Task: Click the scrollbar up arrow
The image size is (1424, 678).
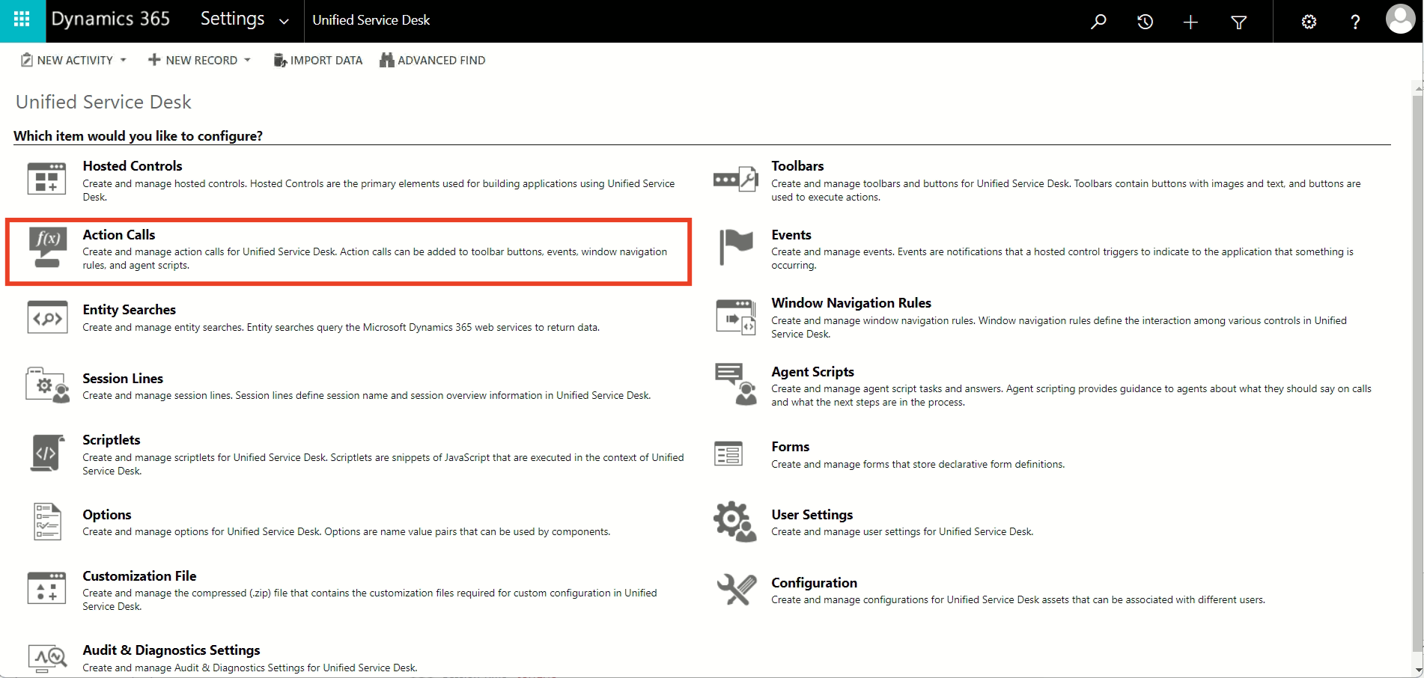Action: point(1417,88)
